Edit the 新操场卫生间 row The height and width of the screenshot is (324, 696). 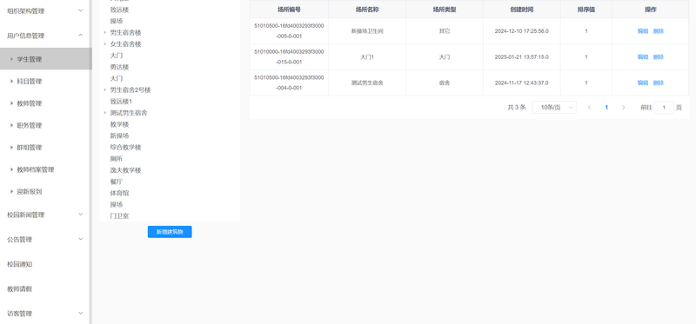tap(643, 31)
